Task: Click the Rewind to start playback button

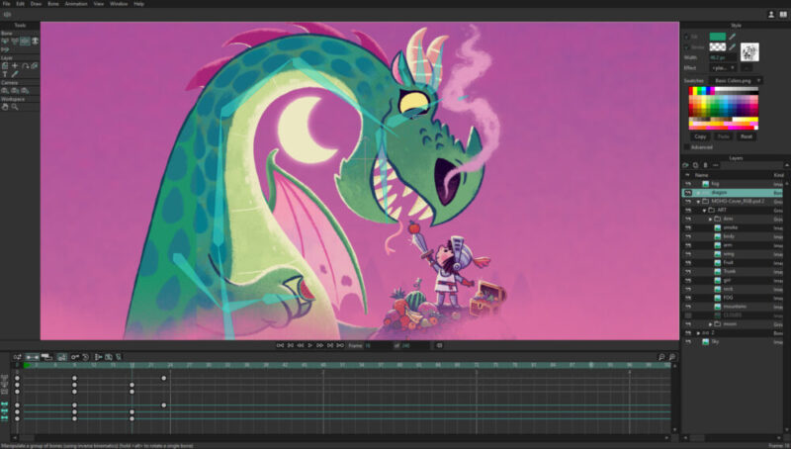Action: (280, 345)
